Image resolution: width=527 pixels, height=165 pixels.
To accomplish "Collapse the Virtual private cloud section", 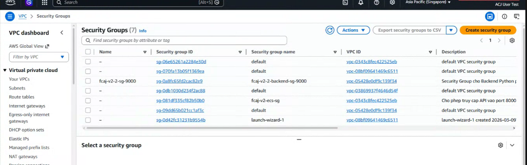I will click(5, 70).
